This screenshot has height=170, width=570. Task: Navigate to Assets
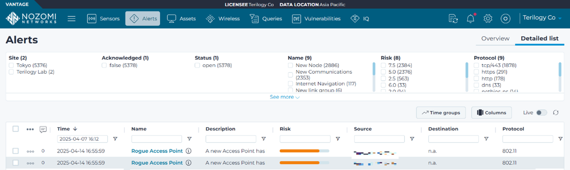tap(181, 19)
